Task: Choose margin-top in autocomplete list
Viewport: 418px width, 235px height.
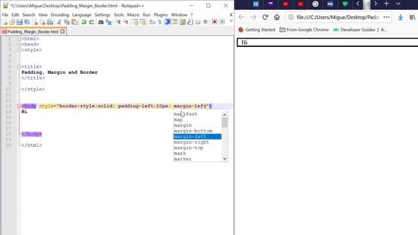Action: (197, 148)
